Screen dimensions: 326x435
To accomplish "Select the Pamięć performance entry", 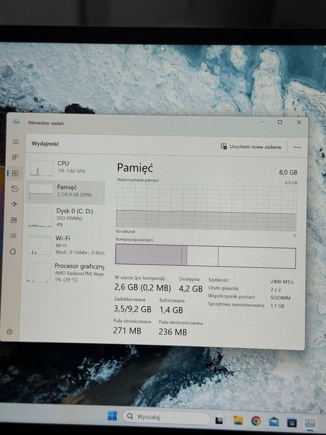I will click(x=66, y=191).
